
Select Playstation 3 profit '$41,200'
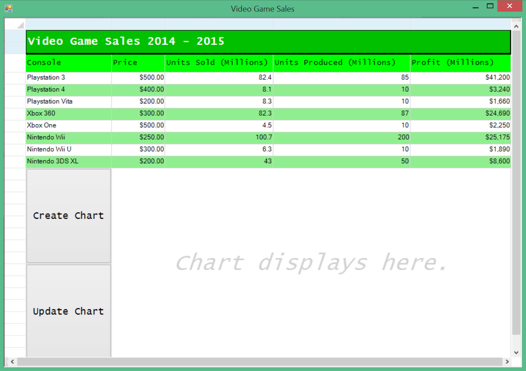point(460,78)
